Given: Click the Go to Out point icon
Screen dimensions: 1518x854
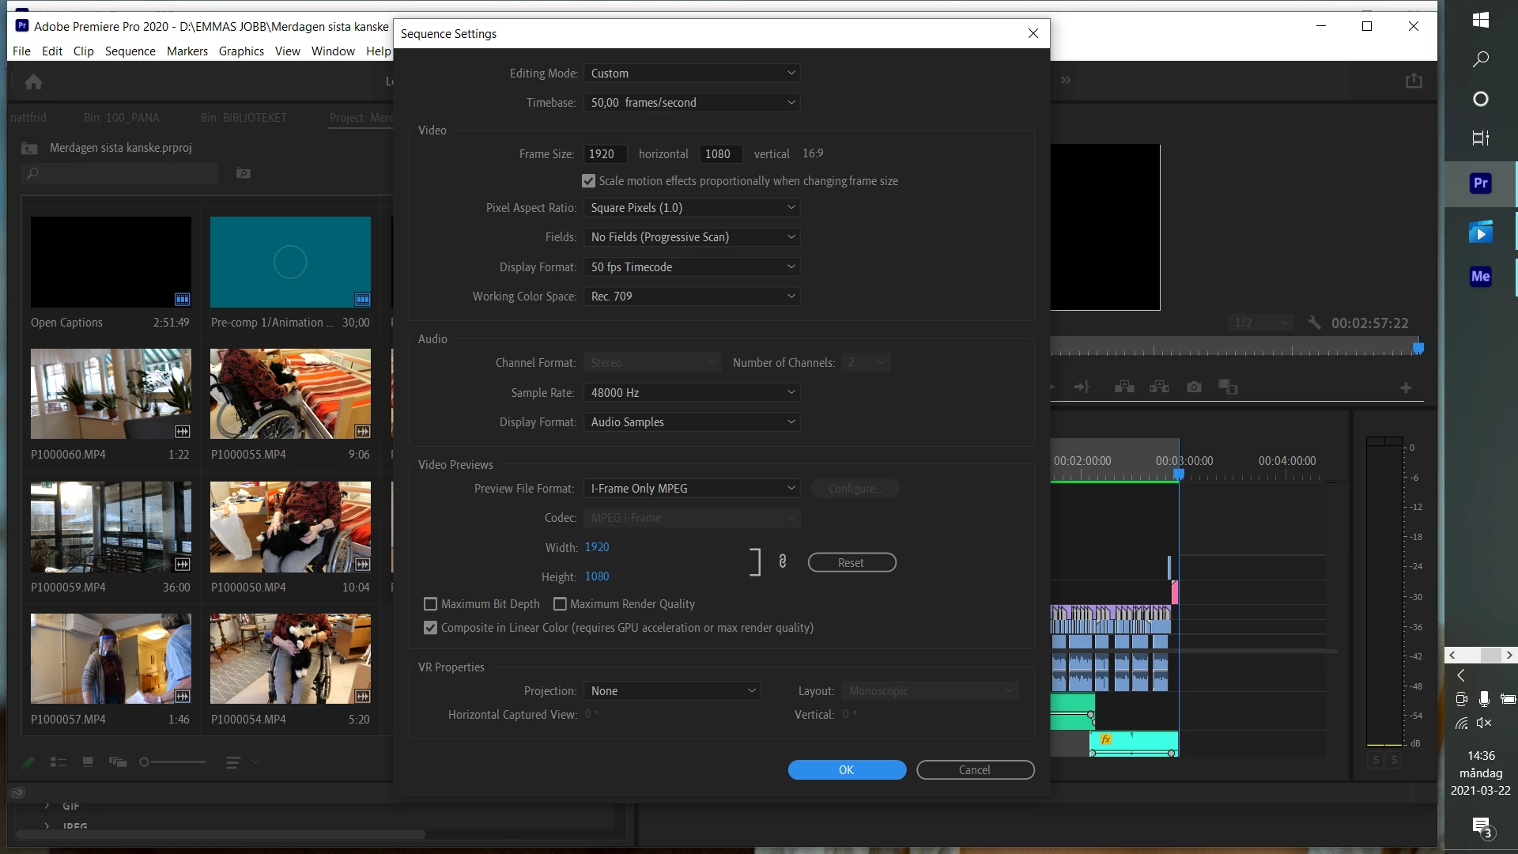Looking at the screenshot, I should [1082, 387].
